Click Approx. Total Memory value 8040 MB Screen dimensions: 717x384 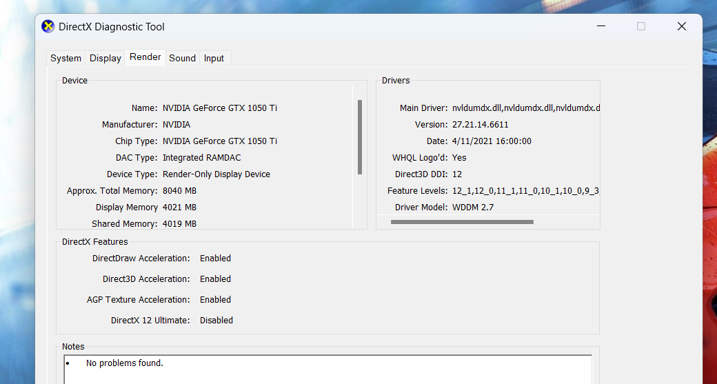coord(179,191)
